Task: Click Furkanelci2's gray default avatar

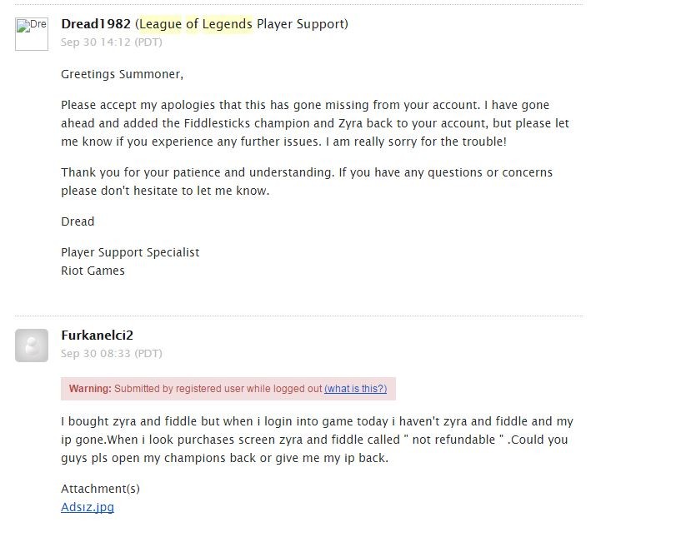Action: tap(32, 346)
